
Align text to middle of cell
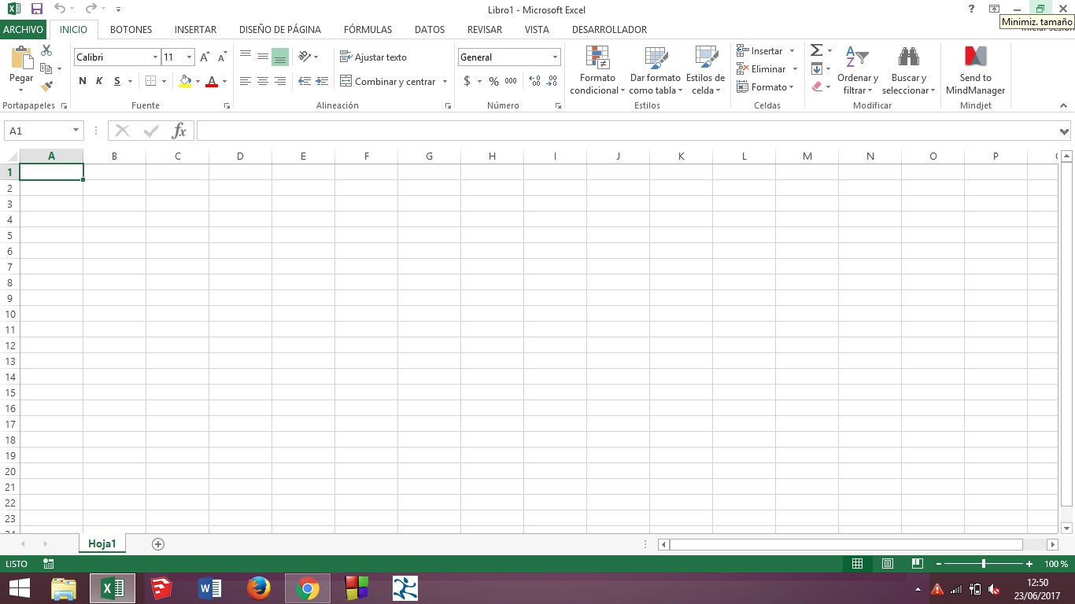[263, 57]
